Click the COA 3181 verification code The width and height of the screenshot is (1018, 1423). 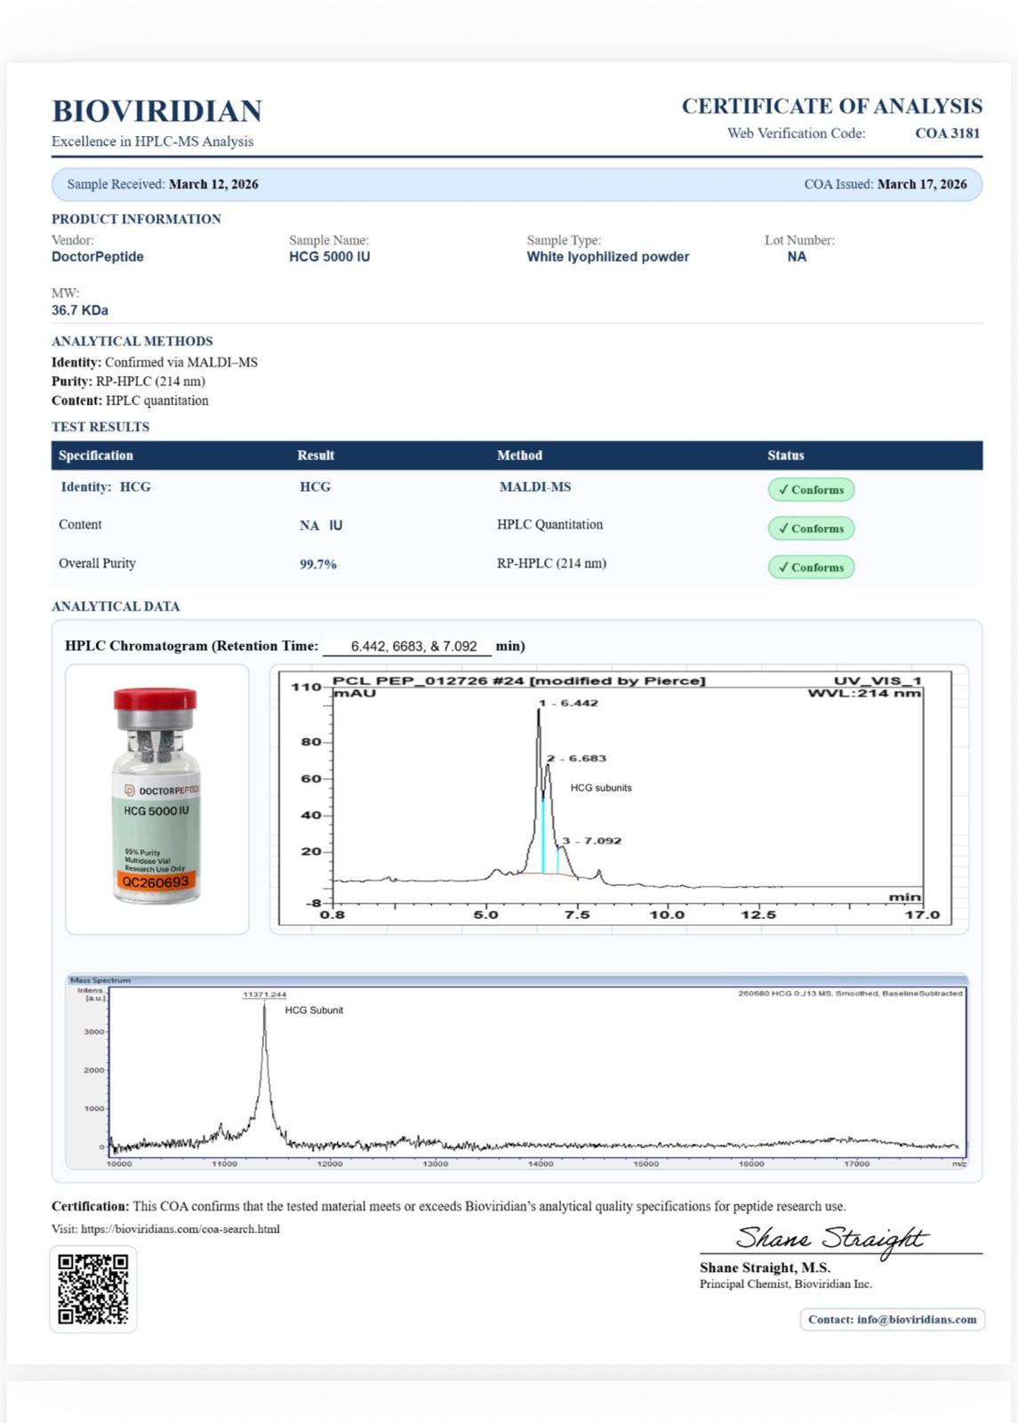point(947,133)
